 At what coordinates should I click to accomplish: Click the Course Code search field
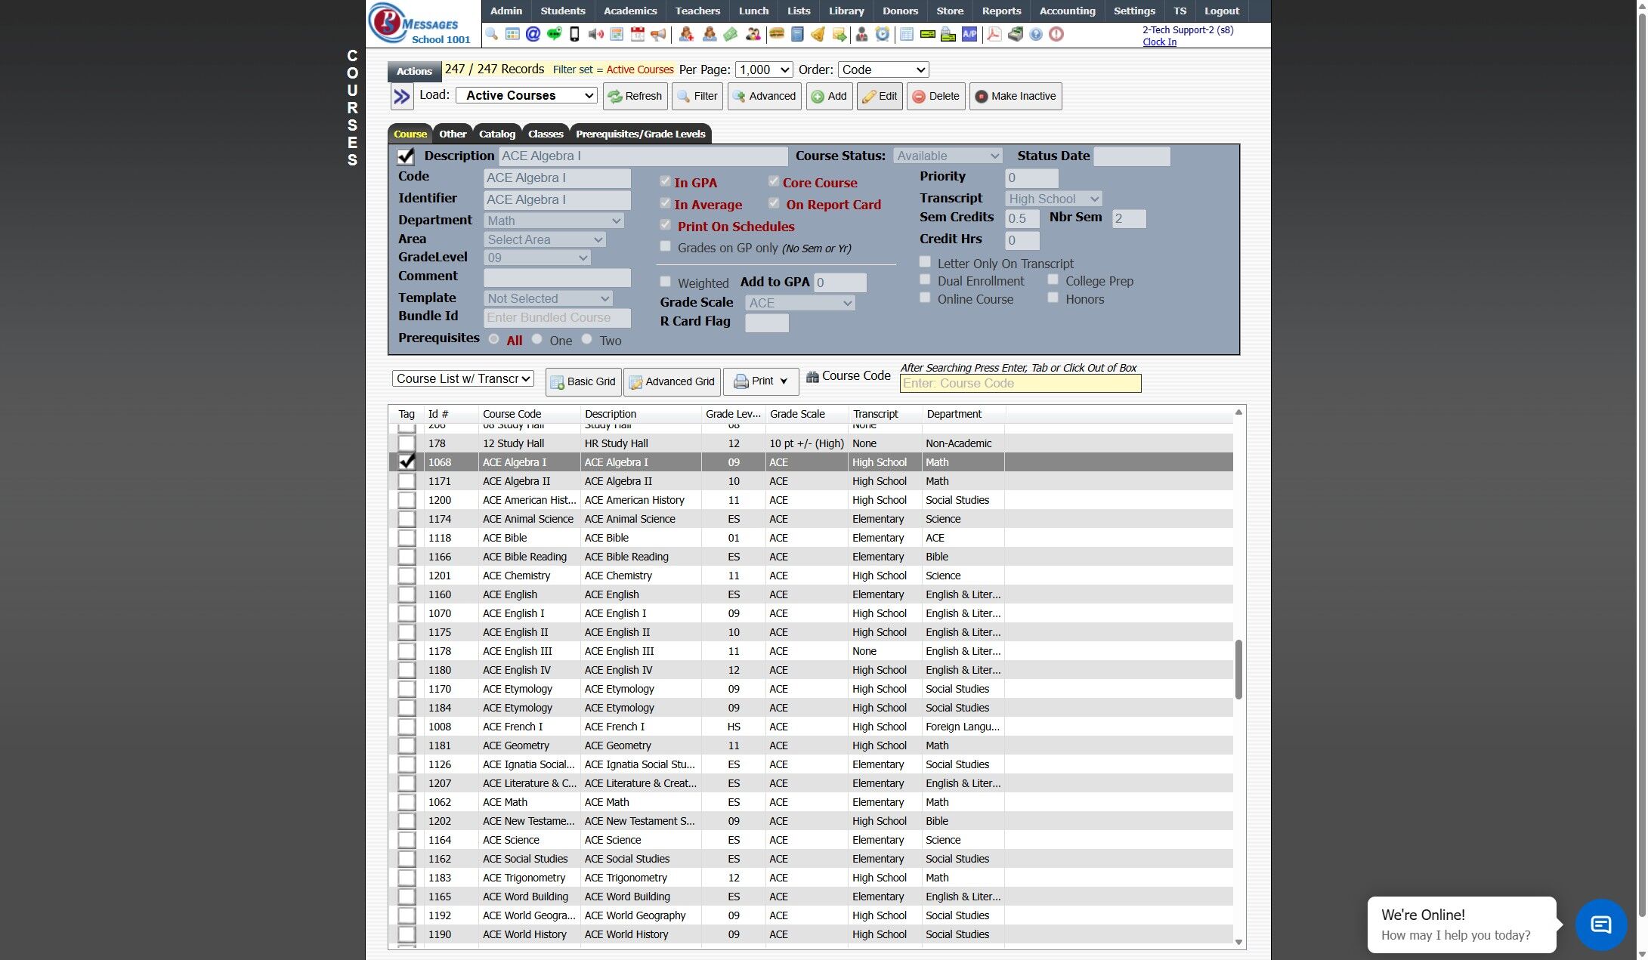1020,384
